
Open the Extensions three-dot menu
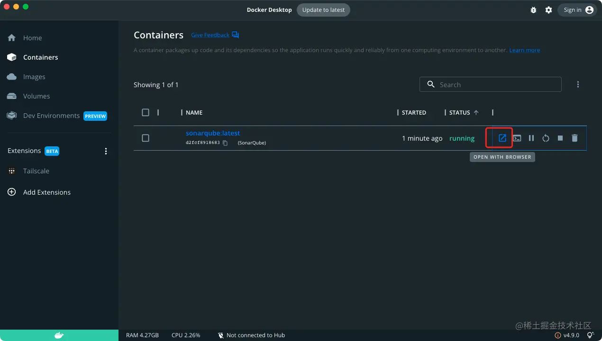tap(106, 151)
